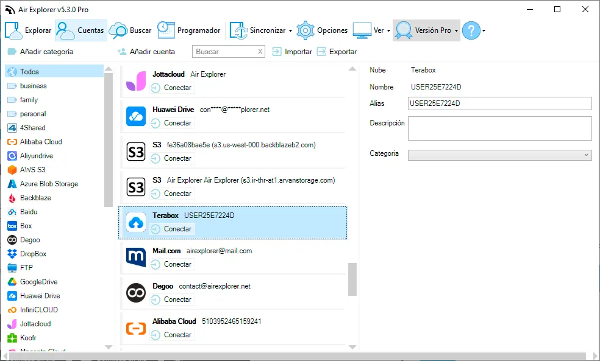
Task: Click the Degoo account logo in list
Action: (x=136, y=293)
